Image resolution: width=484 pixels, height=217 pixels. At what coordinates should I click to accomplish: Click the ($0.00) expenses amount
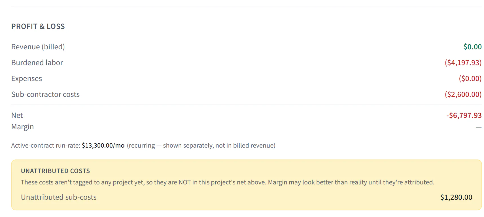coord(470,78)
